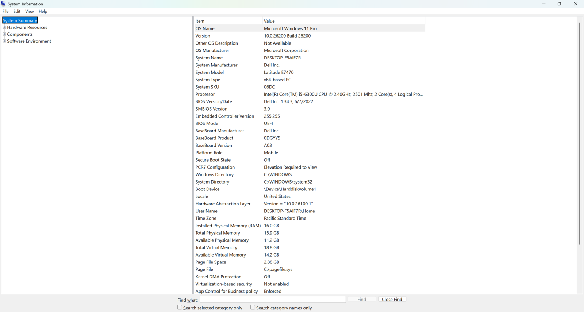Focus the Find what text field
The width and height of the screenshot is (584, 312).
coord(272,300)
